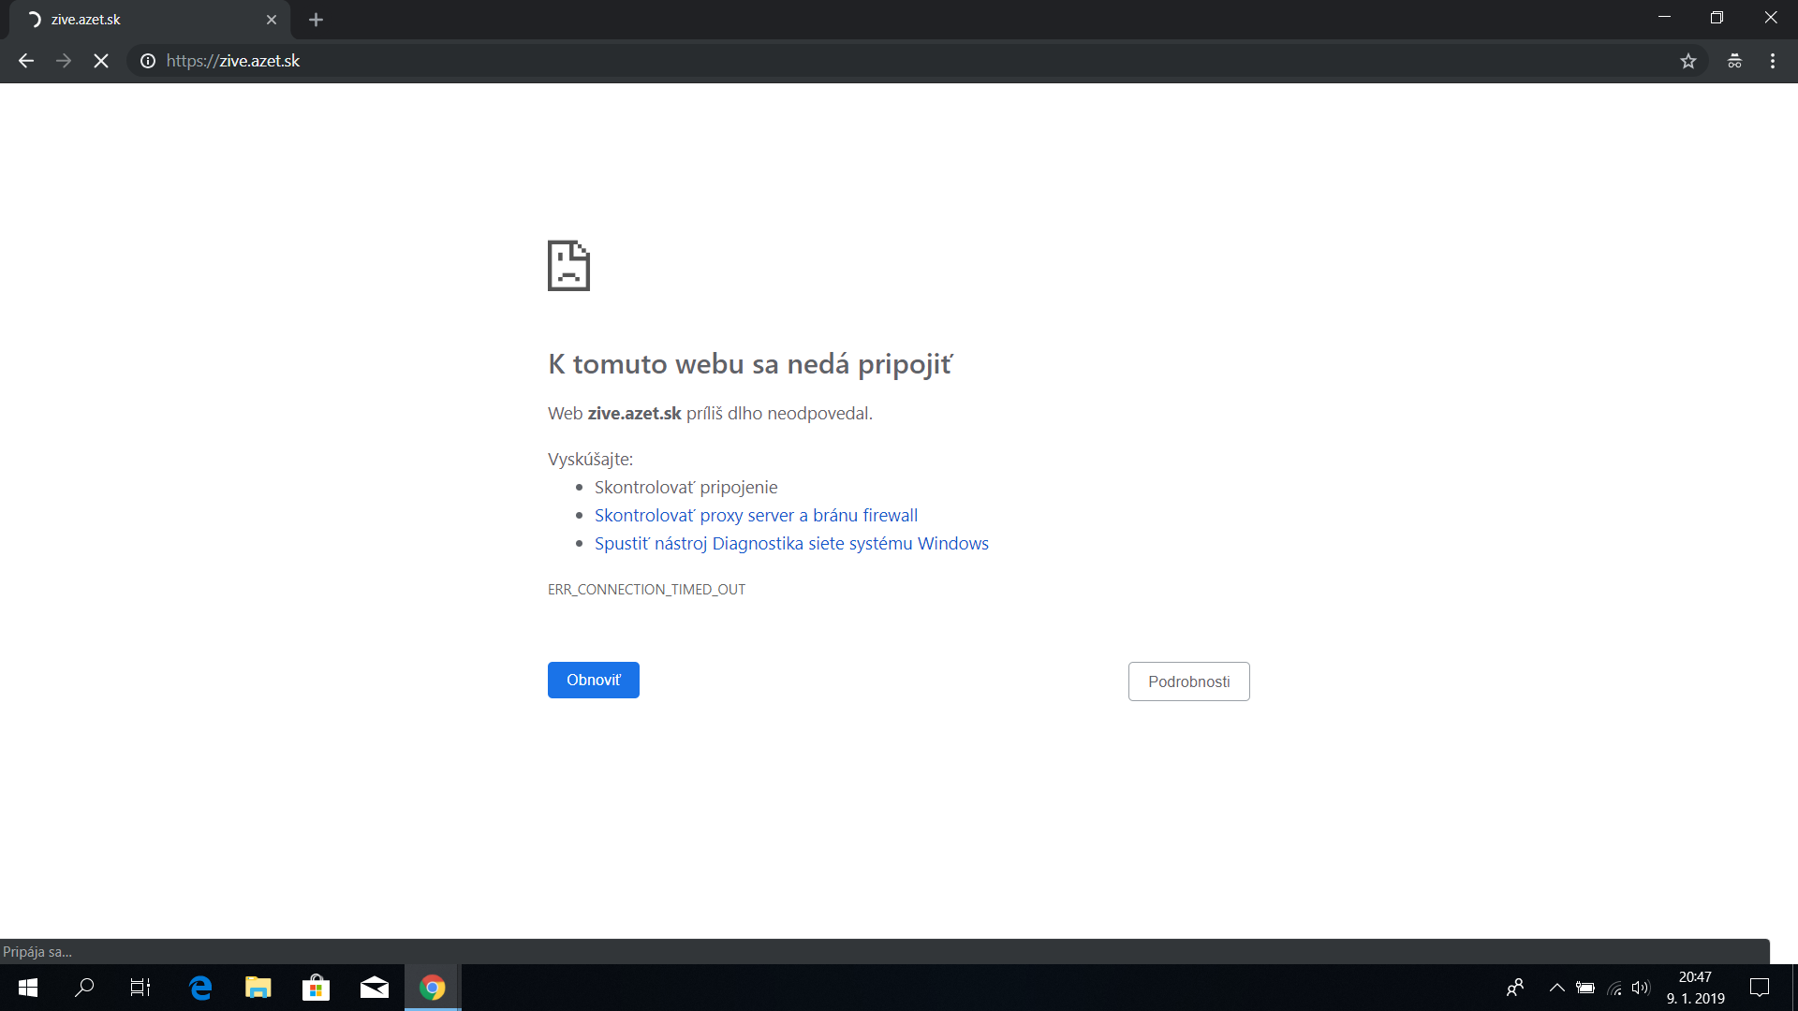Open Mail app from the taskbar
The image size is (1798, 1011).
tap(374, 988)
